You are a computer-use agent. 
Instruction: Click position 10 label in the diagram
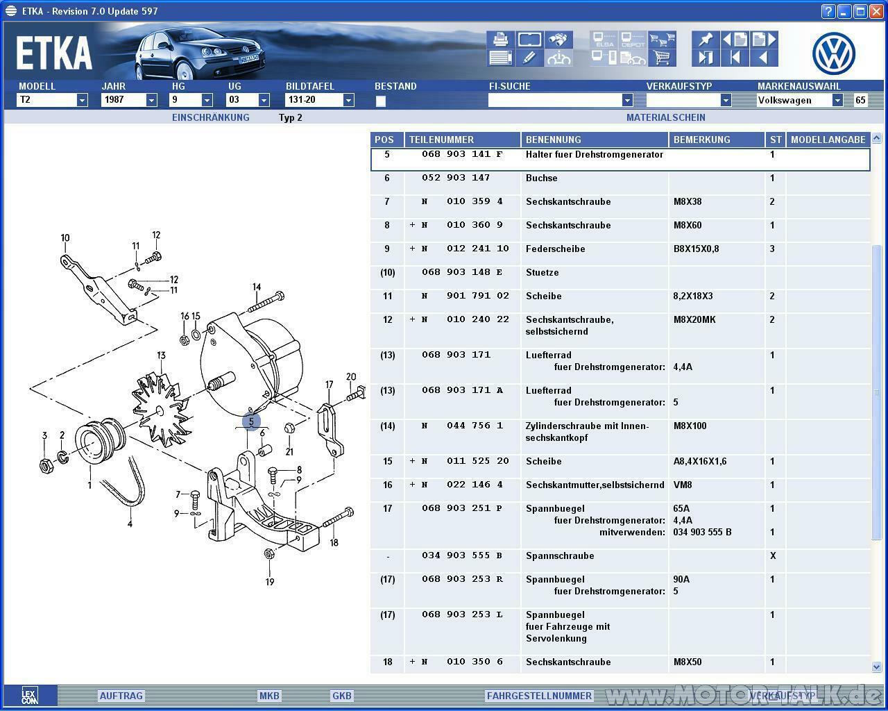coord(65,237)
